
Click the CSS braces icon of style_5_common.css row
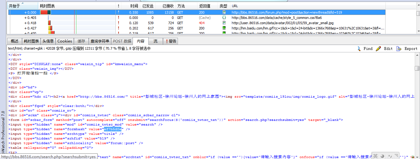[x=224, y=18]
